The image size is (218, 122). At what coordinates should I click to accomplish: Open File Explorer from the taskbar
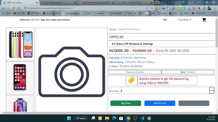click(x=107, y=118)
